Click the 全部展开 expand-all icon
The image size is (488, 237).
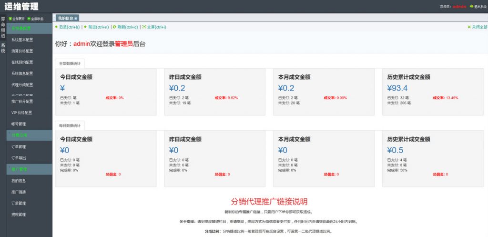[x=10, y=19]
